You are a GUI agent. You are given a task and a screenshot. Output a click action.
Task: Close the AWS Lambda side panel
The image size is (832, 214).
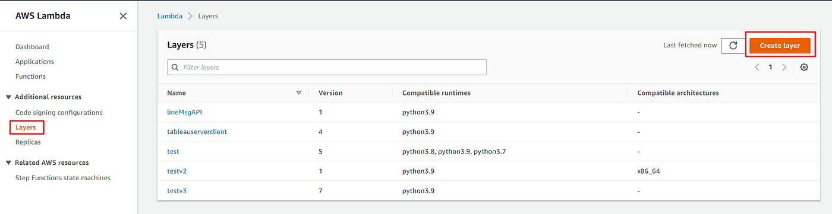click(x=123, y=16)
